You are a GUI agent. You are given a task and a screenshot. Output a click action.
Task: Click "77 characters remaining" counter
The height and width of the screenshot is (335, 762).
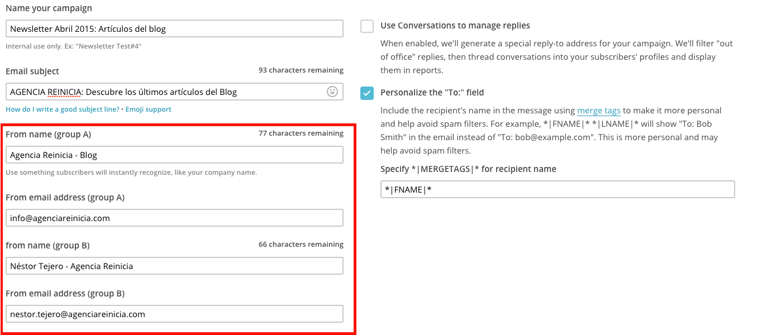(x=301, y=133)
